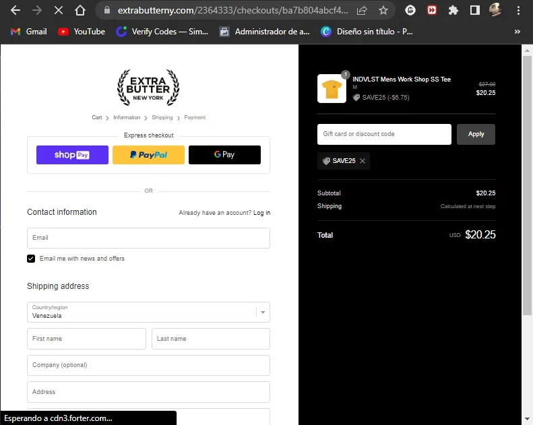Click the USD $20.25 total amount

click(472, 235)
